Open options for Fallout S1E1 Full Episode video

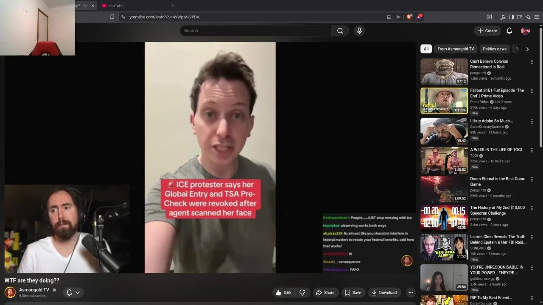coord(532,91)
